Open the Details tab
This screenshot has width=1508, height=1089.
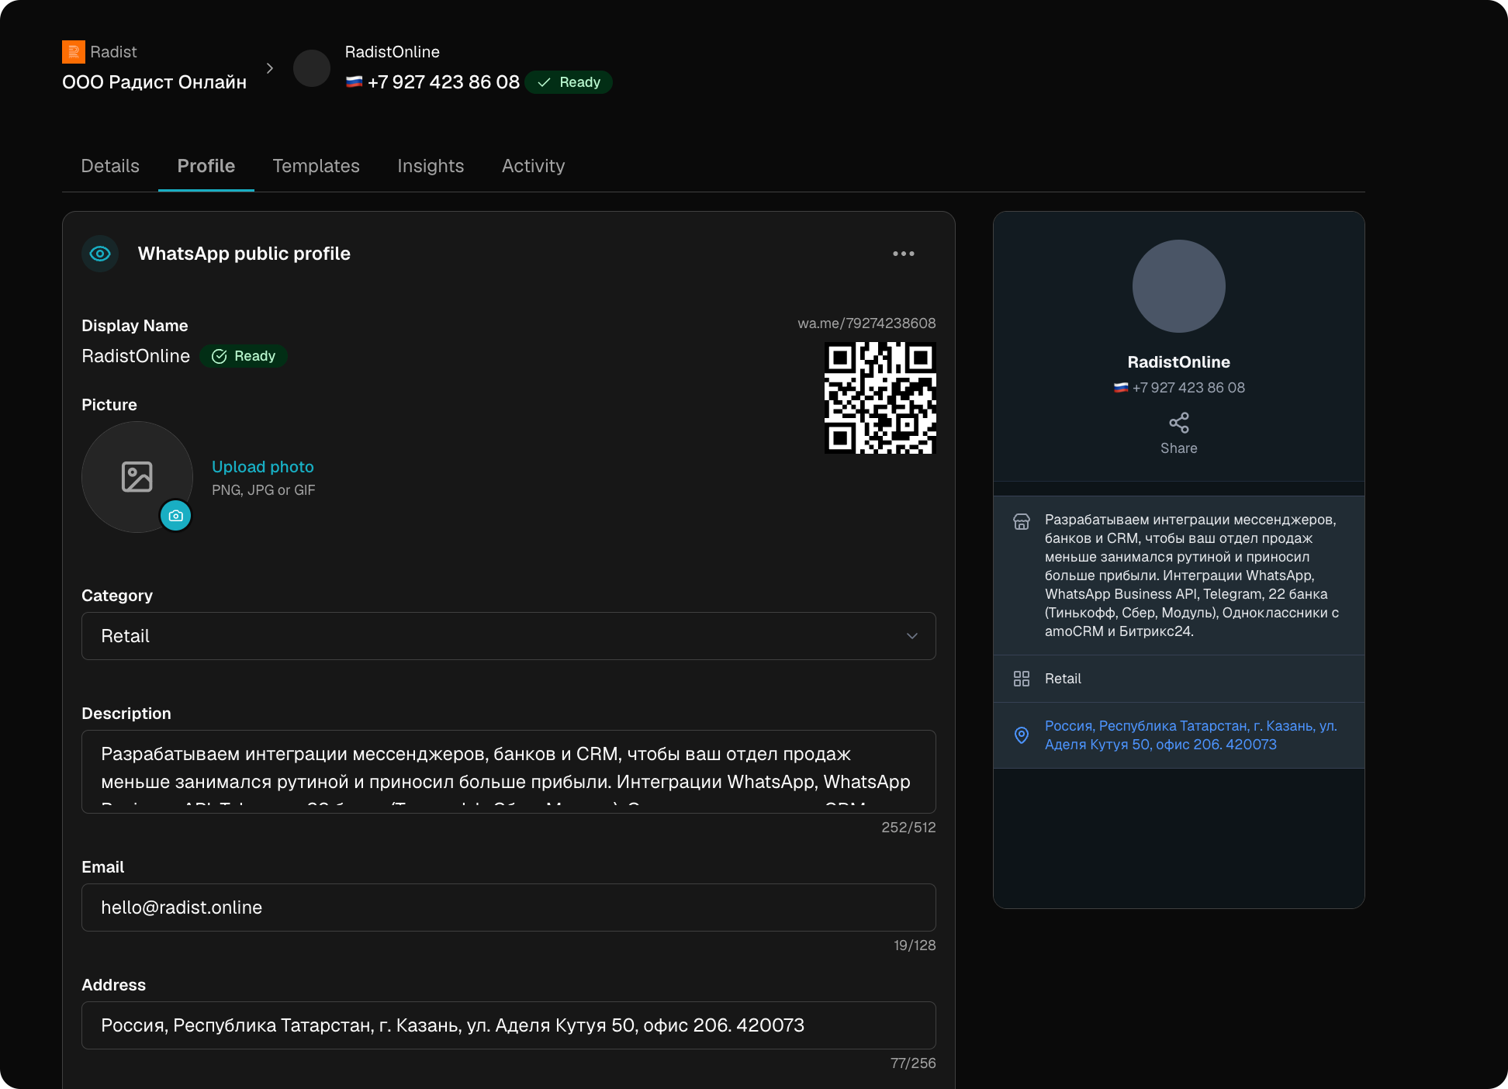(110, 166)
